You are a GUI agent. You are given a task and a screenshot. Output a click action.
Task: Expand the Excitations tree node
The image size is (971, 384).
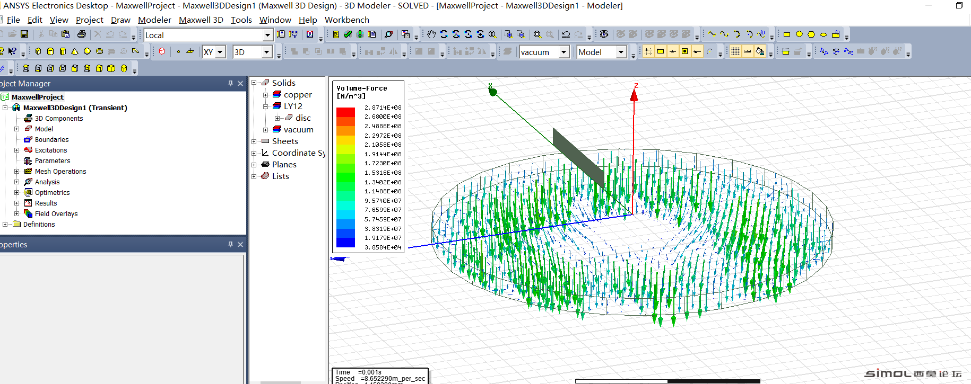[17, 150]
